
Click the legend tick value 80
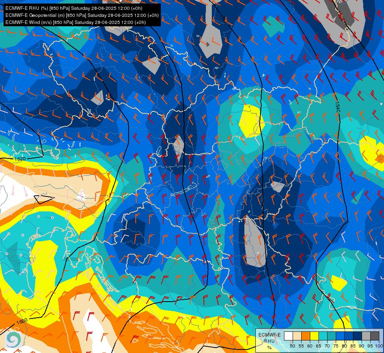[x=344, y=346]
